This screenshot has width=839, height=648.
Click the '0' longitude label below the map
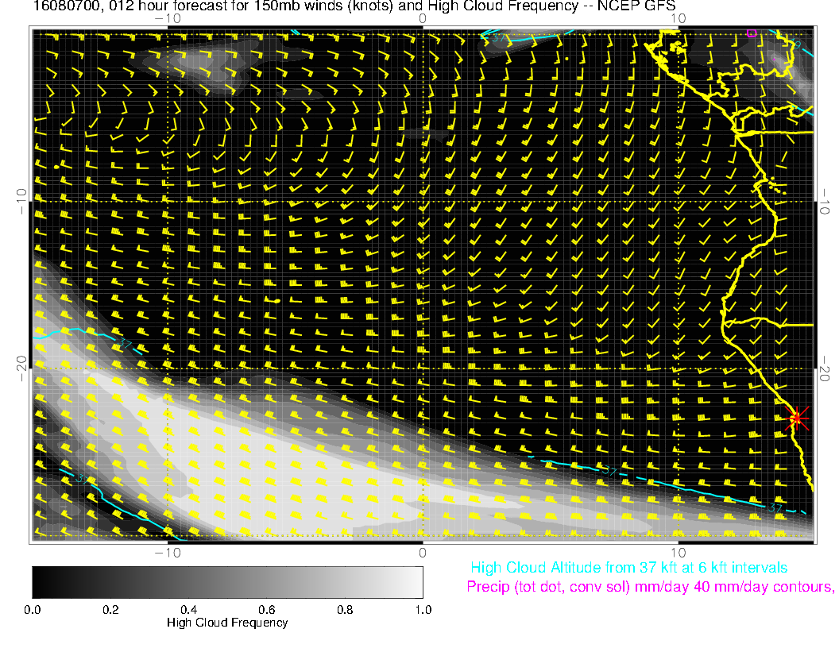pos(423,551)
